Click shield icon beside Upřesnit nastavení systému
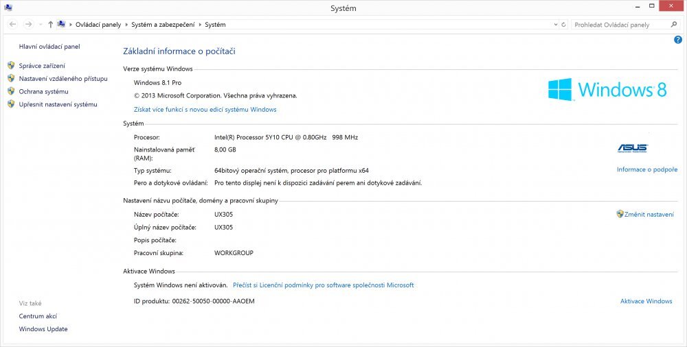The width and height of the screenshot is (687, 347). click(x=12, y=104)
